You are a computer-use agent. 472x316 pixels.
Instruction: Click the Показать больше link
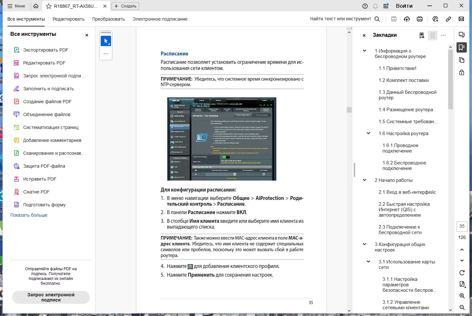(x=29, y=215)
